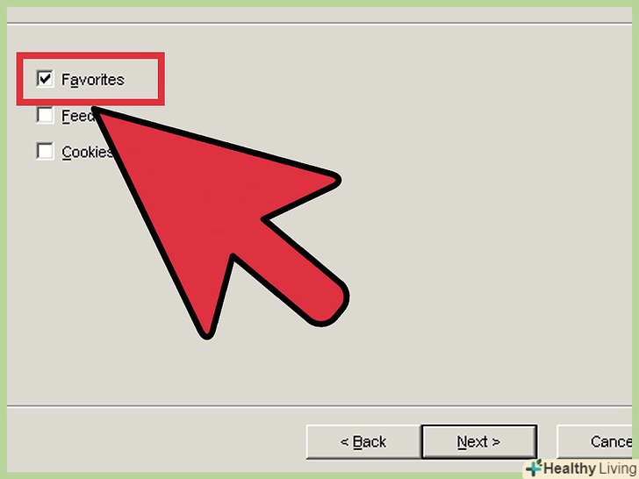The height and width of the screenshot is (479, 639).
Task: Tick the Cookies checkbox
Action: tap(45, 151)
